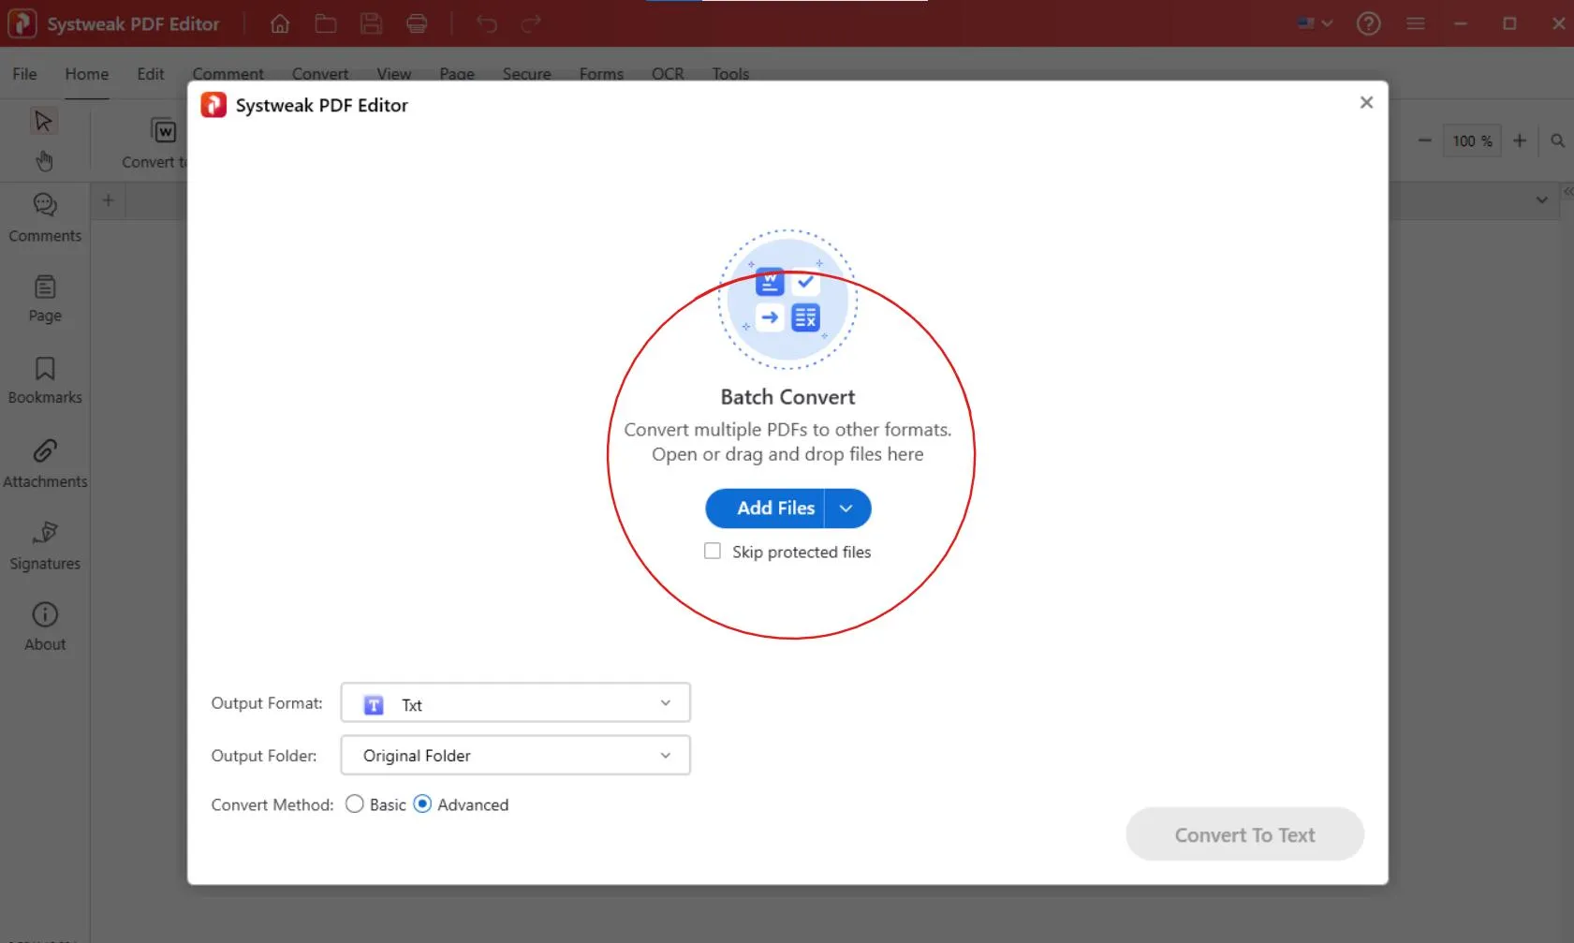This screenshot has height=943, width=1574.
Task: Activate the hand pan tool
Action: point(44,161)
